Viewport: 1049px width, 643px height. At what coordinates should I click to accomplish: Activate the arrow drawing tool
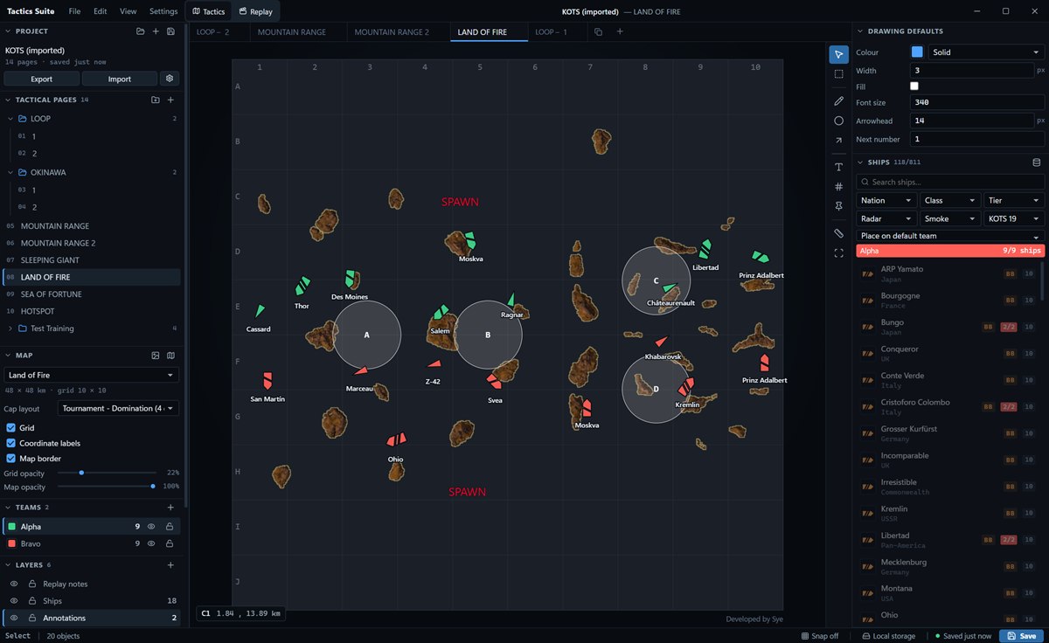[838, 140]
